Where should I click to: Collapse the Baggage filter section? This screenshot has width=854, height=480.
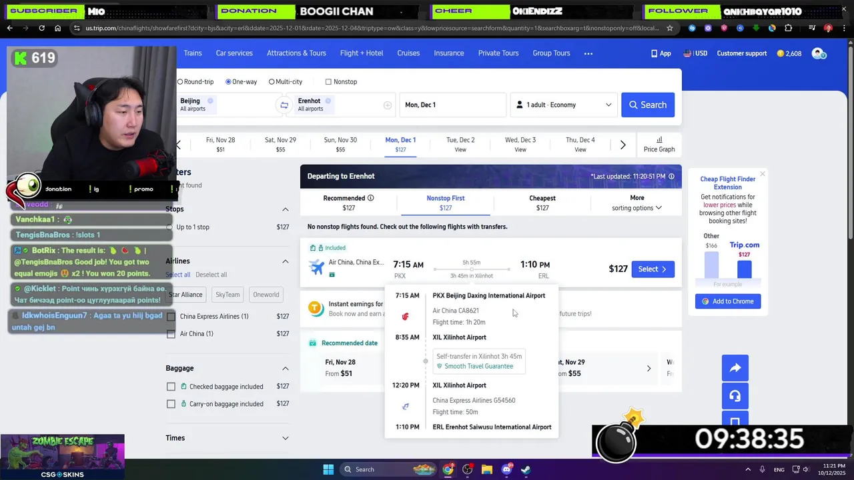pyautogui.click(x=286, y=369)
